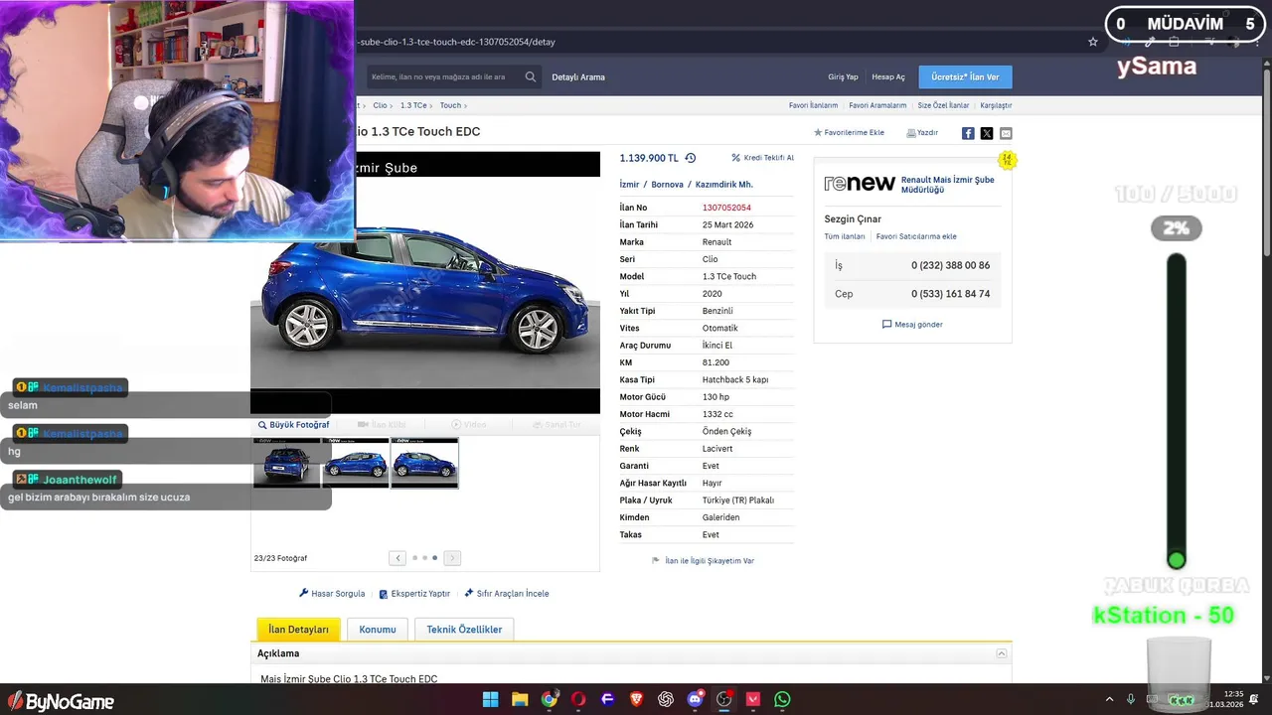Click Favori Satıcılarıma ekle link
This screenshot has width=1272, height=715.
click(x=916, y=236)
